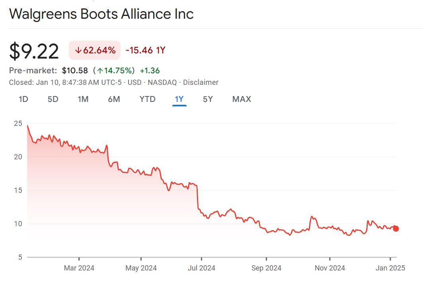Viewport: 423px width, 286px height.
Task: Click the -15.46 1Y change text
Action: pos(145,50)
